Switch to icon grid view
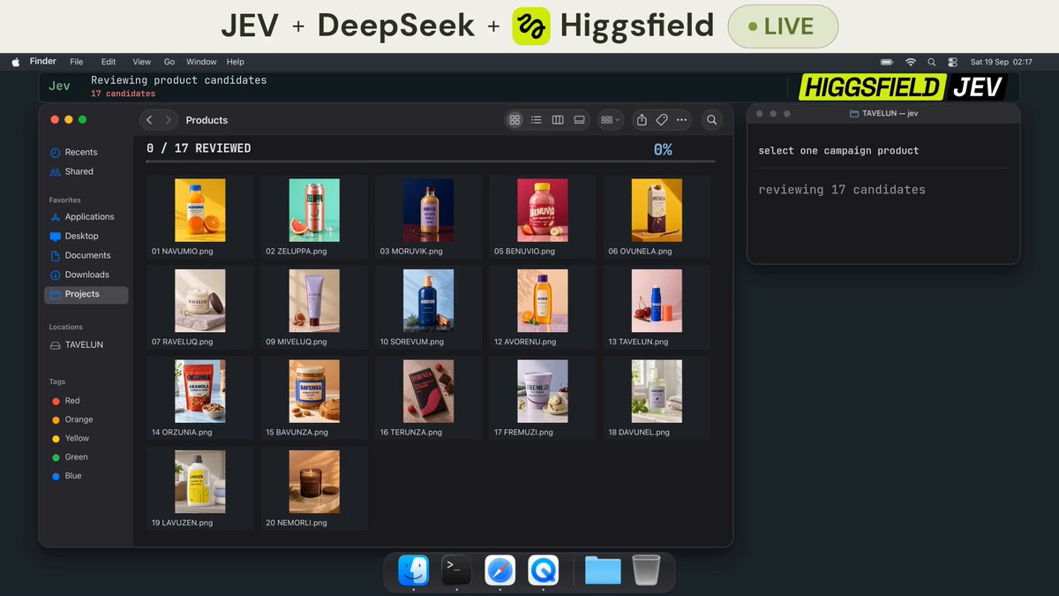 [515, 120]
